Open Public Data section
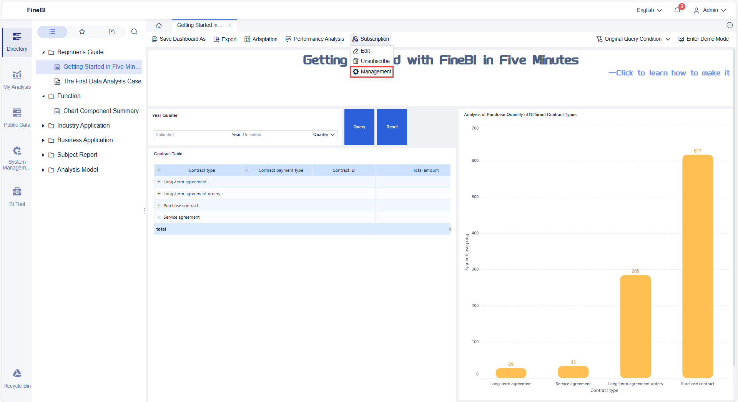Image resolution: width=738 pixels, height=402 pixels. click(17, 118)
